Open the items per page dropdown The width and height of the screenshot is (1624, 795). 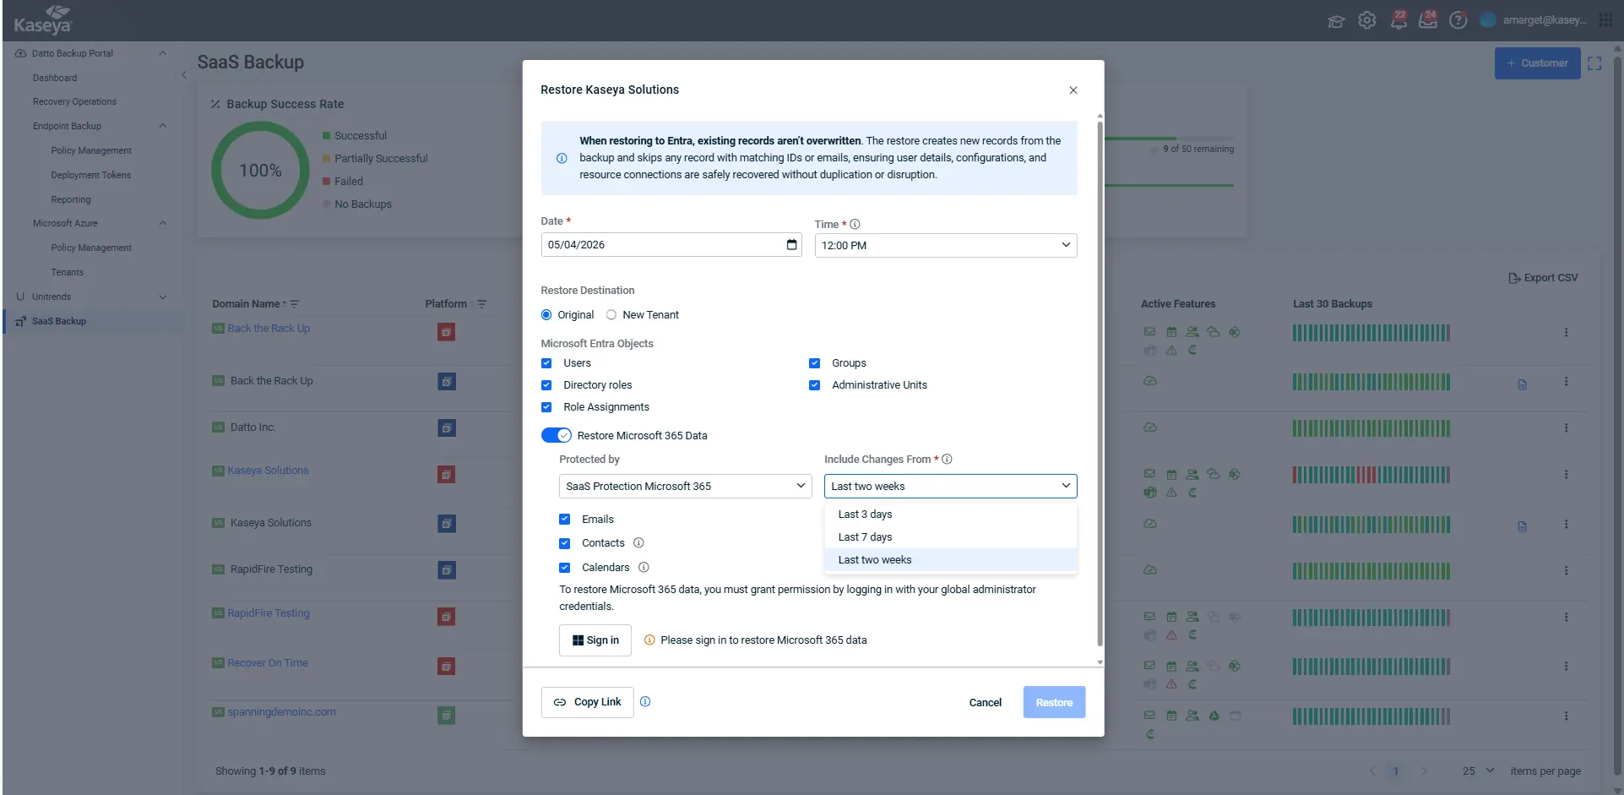coord(1479,771)
